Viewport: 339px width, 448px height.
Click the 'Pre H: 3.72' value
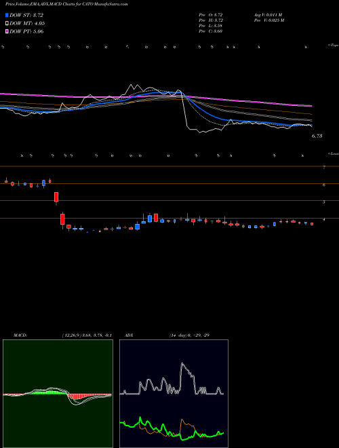click(211, 20)
